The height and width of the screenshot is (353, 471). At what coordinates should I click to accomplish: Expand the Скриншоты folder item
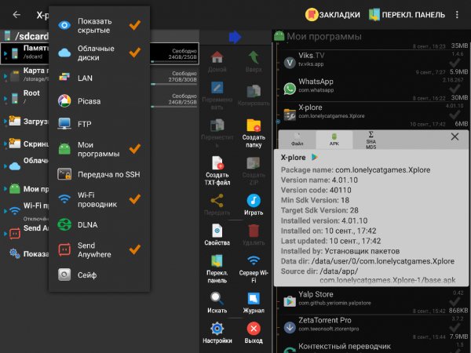pos(5,144)
